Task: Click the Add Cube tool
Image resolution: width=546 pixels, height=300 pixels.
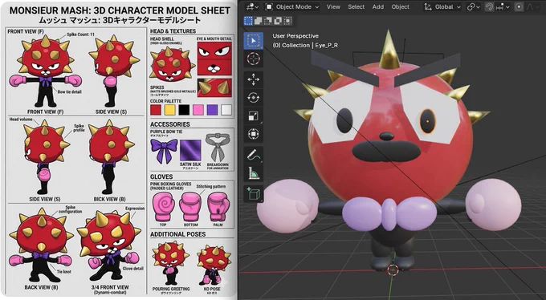Action: [x=253, y=193]
